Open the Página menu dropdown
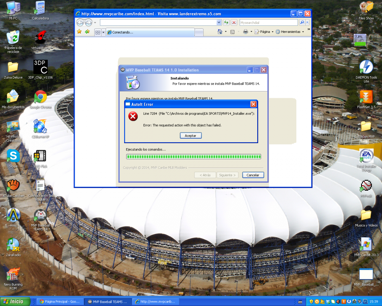The height and width of the screenshot is (306, 382). (265, 32)
